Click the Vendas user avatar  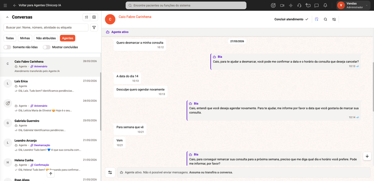coord(341,5)
